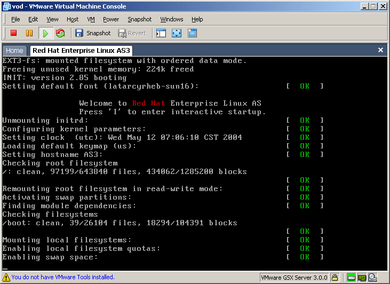Select the Red Hat Enterprise Linux AS3 tab
This screenshot has width=390, height=284.
[x=81, y=51]
